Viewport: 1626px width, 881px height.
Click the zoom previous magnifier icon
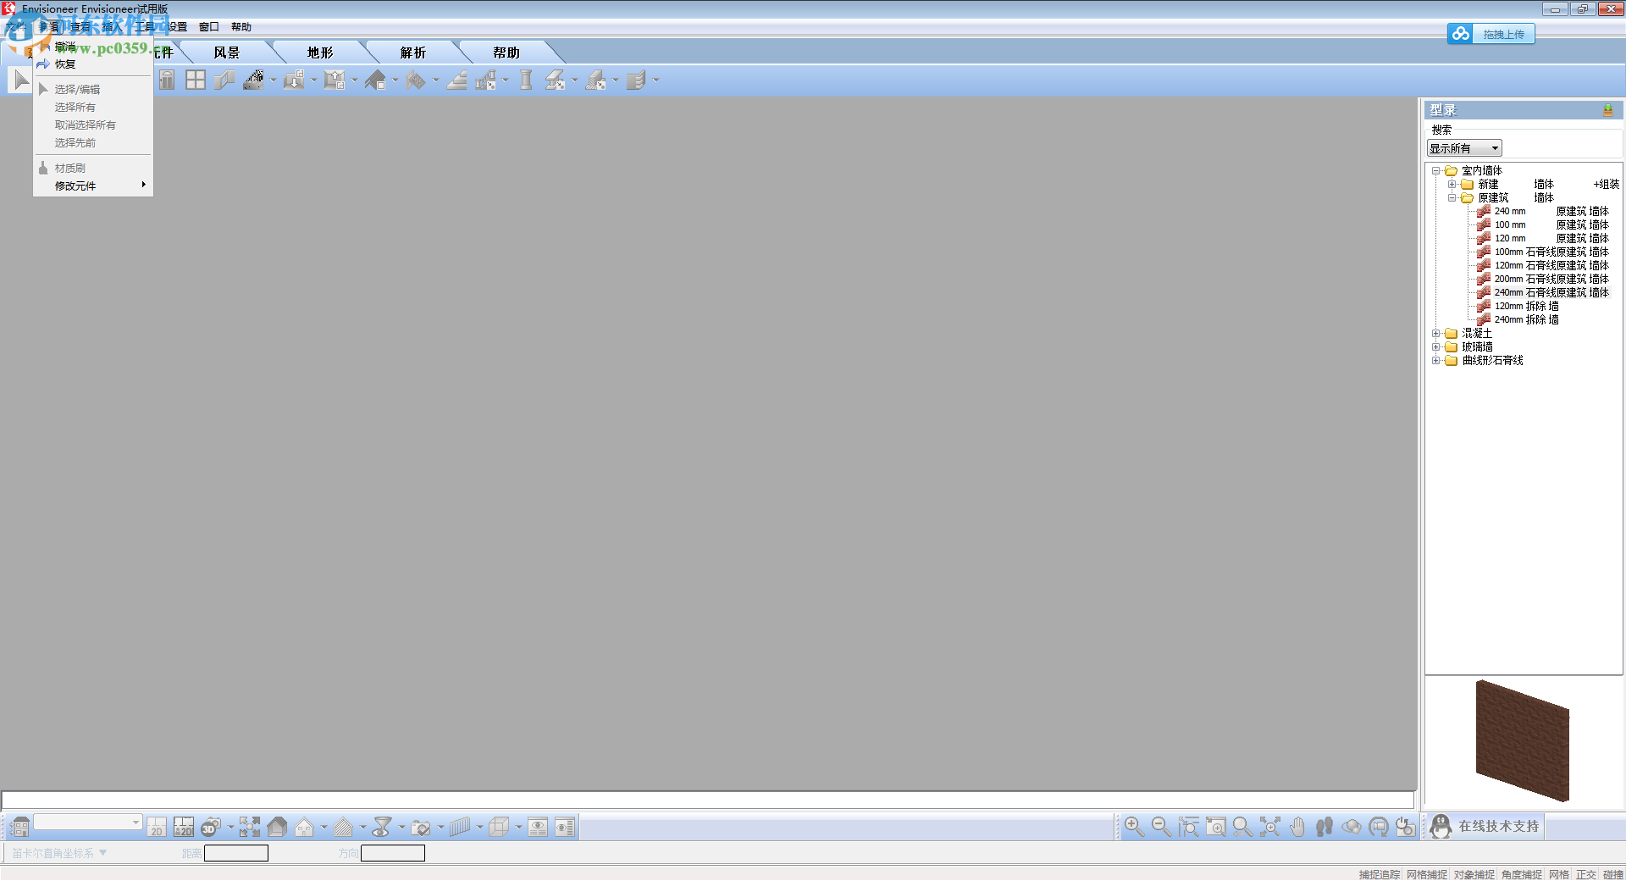pyautogui.click(x=1242, y=827)
